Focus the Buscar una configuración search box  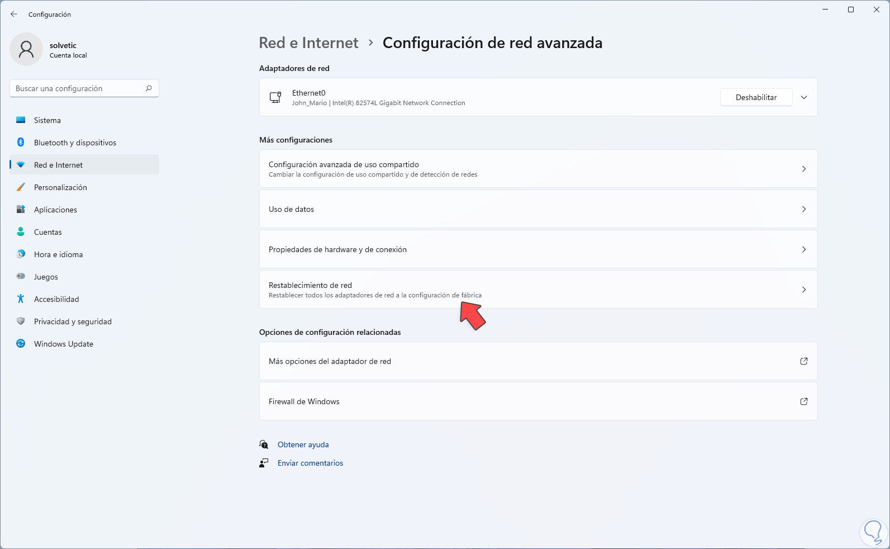(x=78, y=88)
